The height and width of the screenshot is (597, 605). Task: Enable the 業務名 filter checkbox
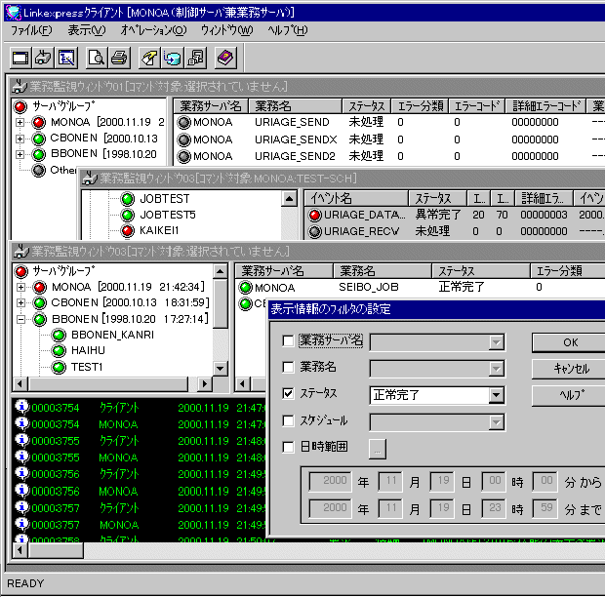[288, 367]
